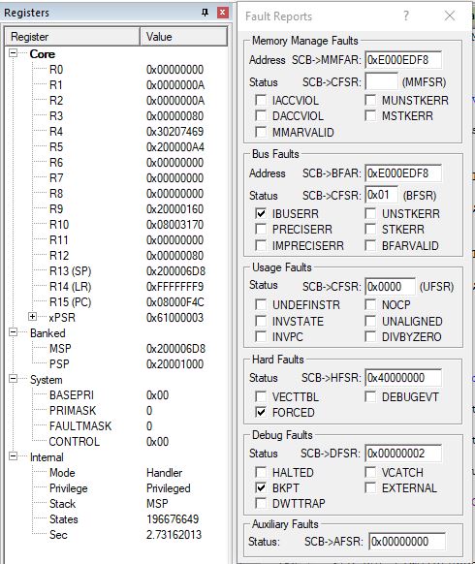This screenshot has width=475, height=564.
Task: Toggle the DACCVIOL checkbox
Action: tap(261, 116)
